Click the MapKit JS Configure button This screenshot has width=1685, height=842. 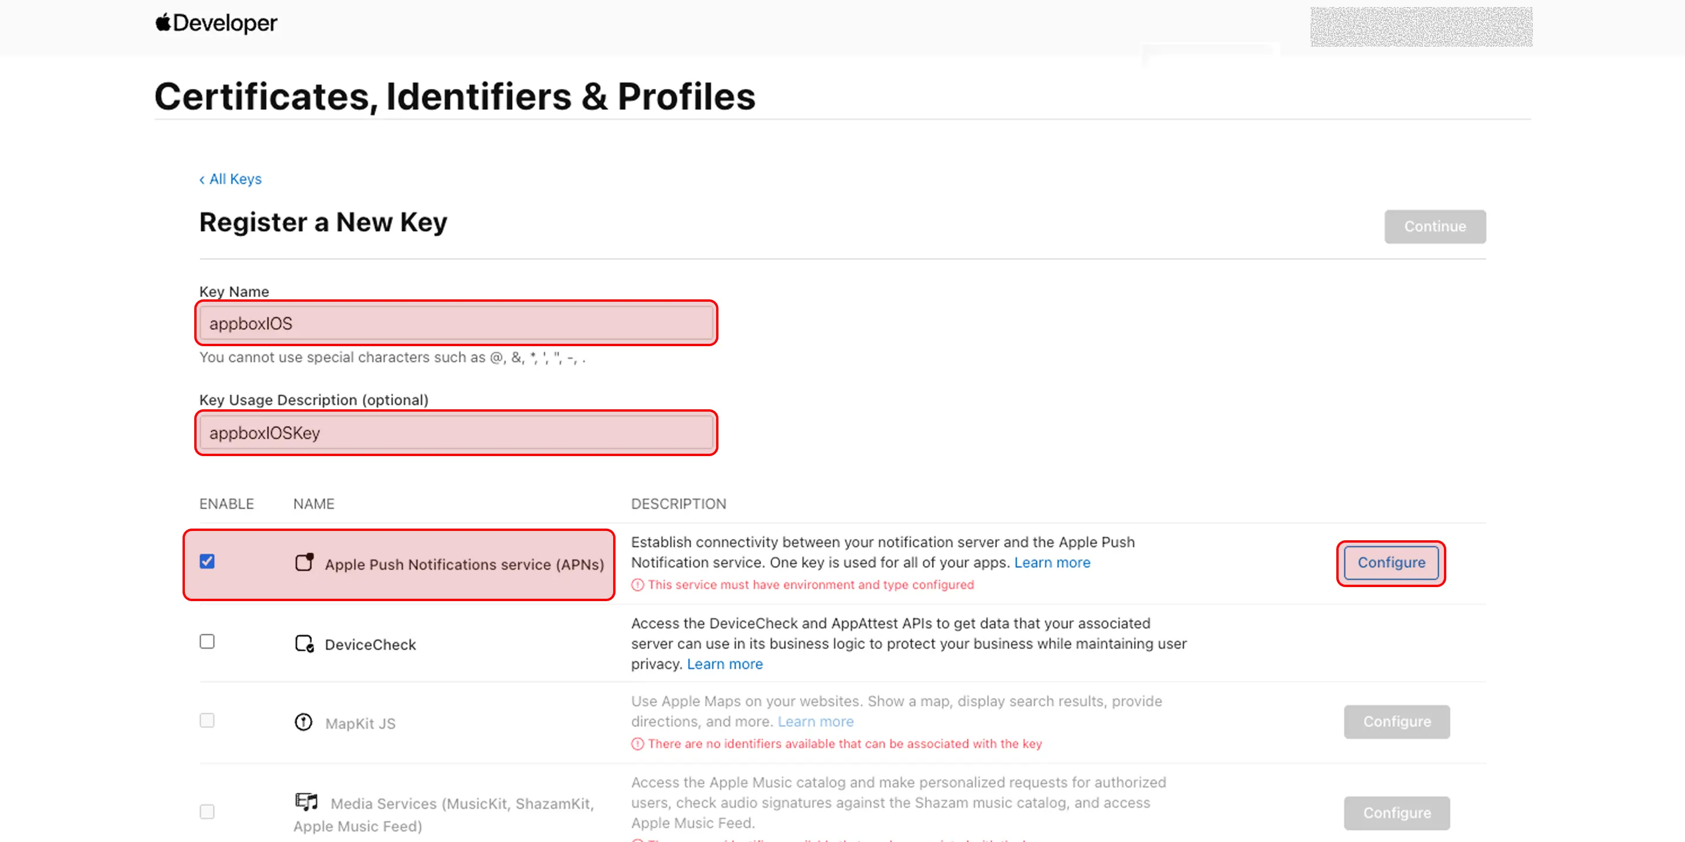[1397, 722]
